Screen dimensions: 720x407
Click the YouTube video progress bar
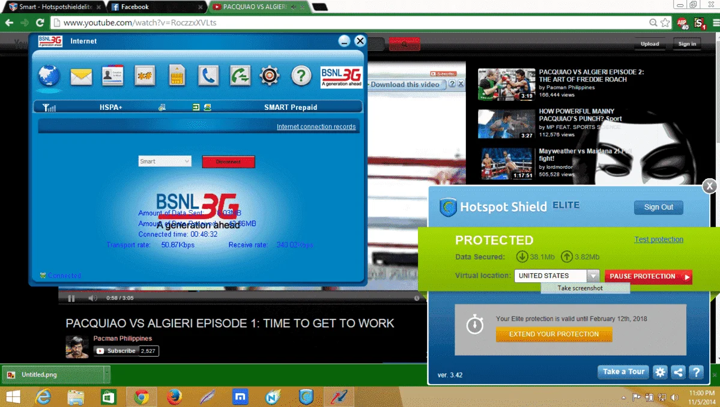243,291
